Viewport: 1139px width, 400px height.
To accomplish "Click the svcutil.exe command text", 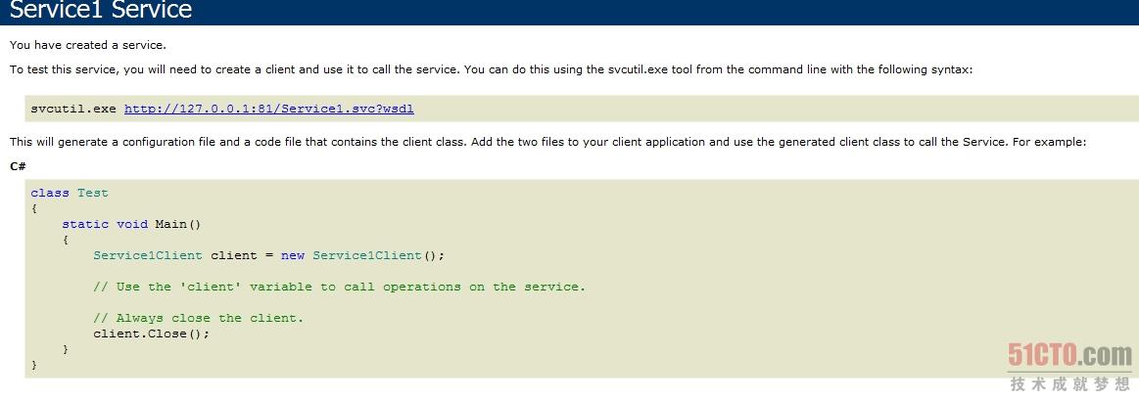I will click(x=73, y=109).
